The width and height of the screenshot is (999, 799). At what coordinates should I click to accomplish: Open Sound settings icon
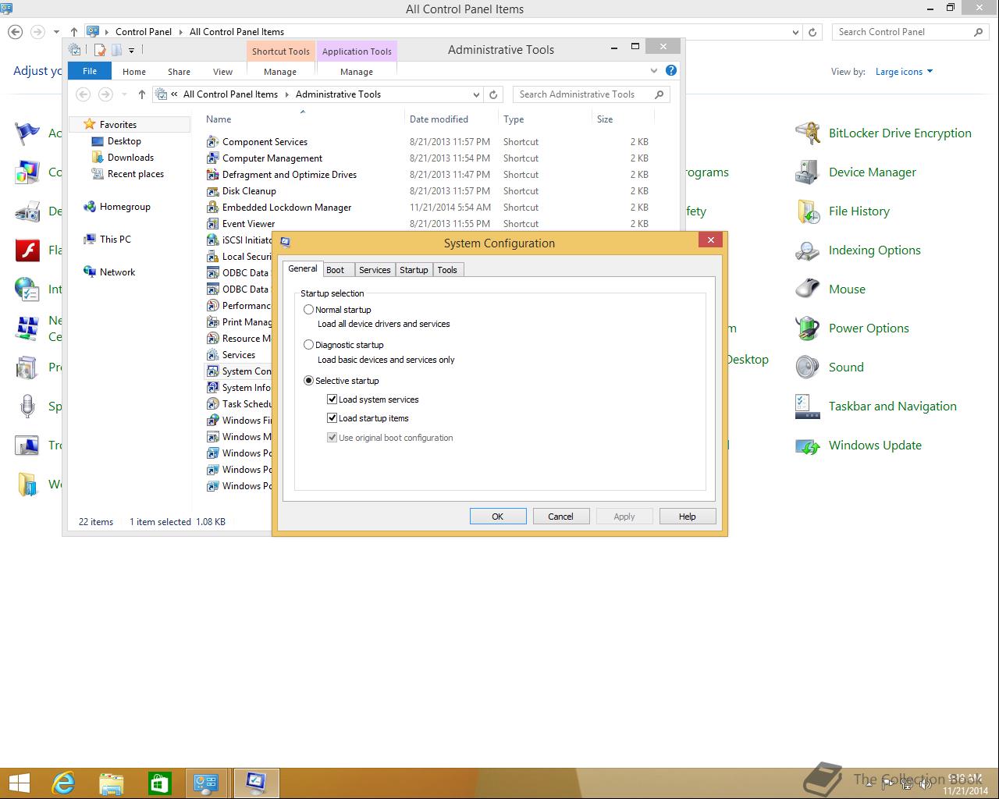[807, 368]
